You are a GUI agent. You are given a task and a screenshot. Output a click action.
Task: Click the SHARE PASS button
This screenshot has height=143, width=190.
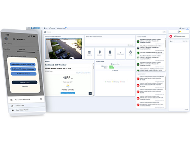pos(25,82)
